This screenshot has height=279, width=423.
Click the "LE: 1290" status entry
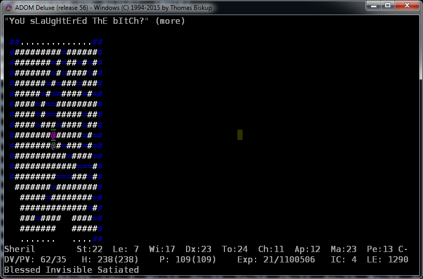[387, 260]
